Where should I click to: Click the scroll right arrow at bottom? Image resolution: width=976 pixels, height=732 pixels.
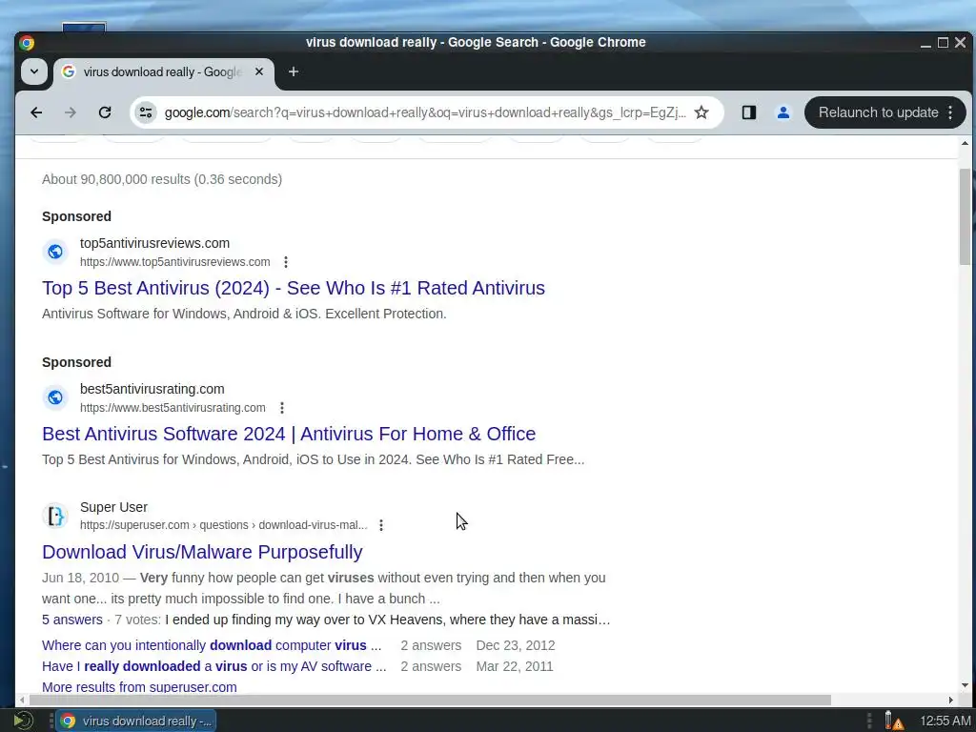tap(950, 701)
